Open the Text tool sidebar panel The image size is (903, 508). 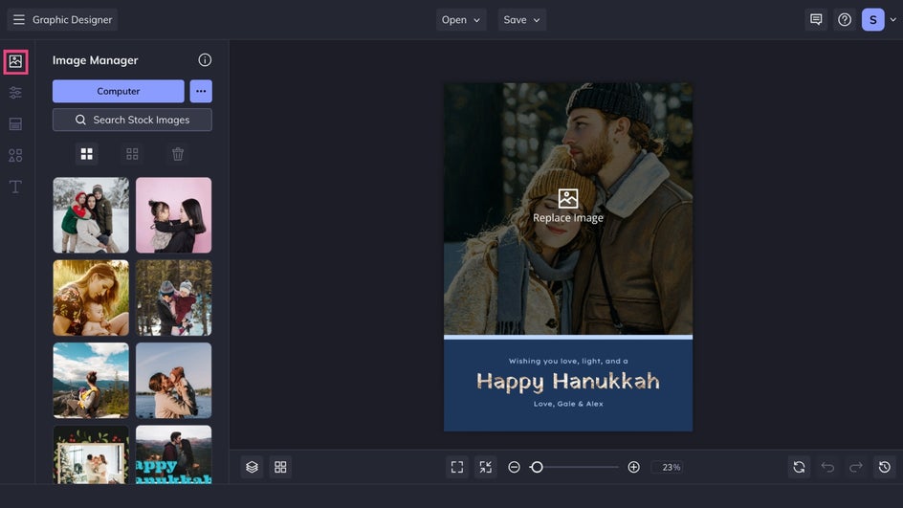tap(15, 187)
